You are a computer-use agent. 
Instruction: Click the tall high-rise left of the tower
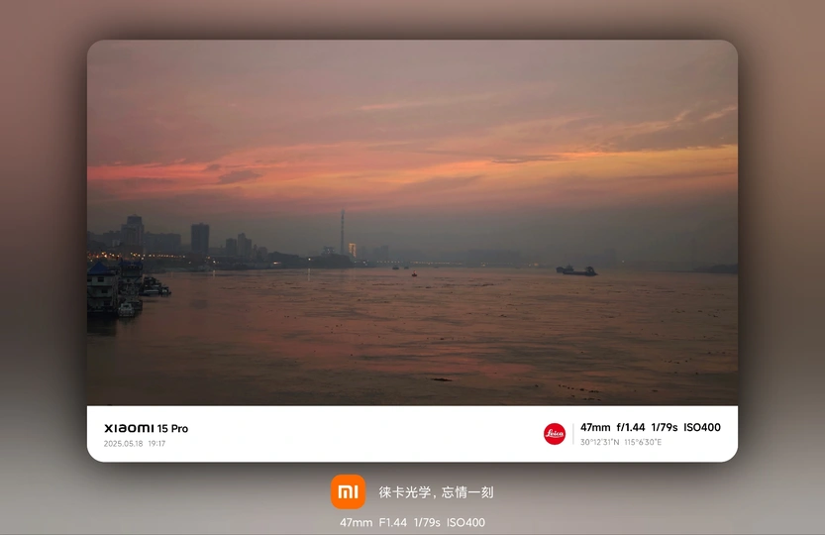point(200,238)
